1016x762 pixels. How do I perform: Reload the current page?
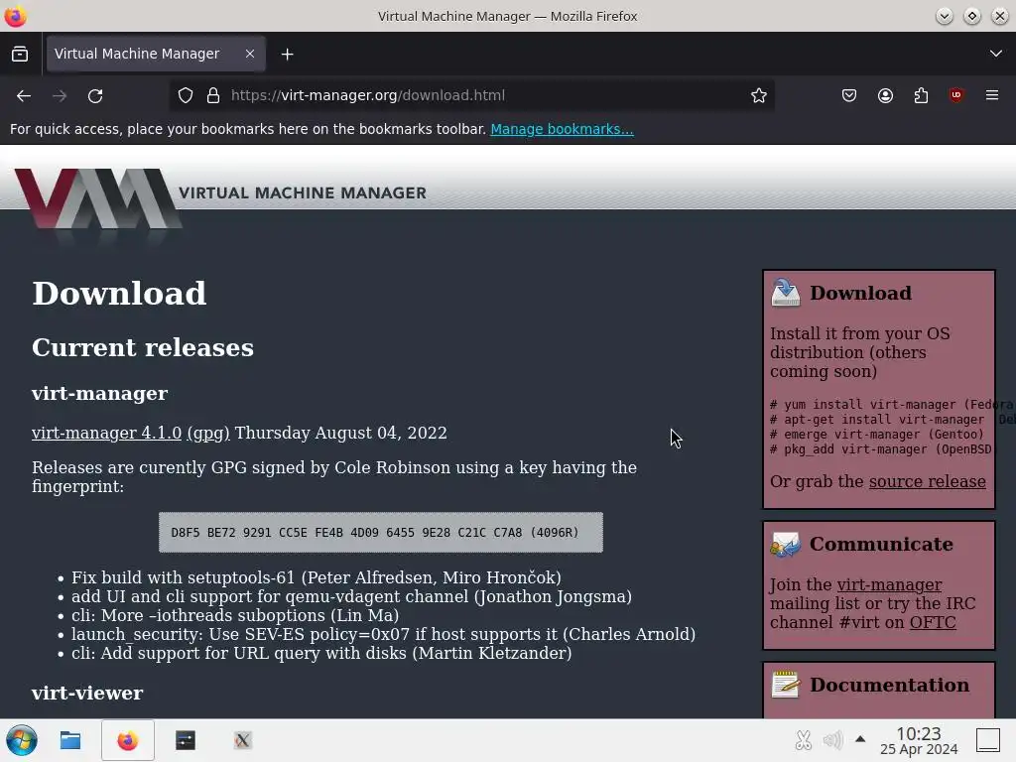95,96
